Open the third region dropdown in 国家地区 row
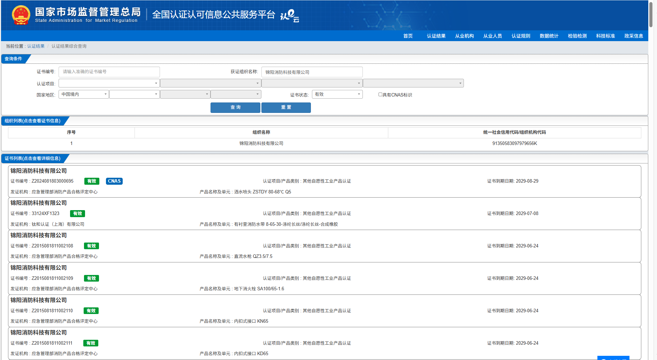This screenshot has height=360, width=657. pyautogui.click(x=185, y=94)
